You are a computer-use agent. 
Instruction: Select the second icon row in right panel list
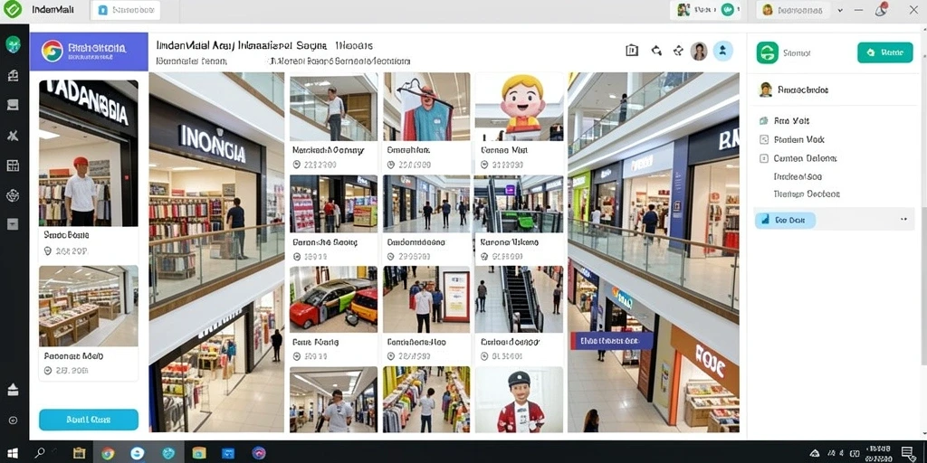(x=790, y=139)
